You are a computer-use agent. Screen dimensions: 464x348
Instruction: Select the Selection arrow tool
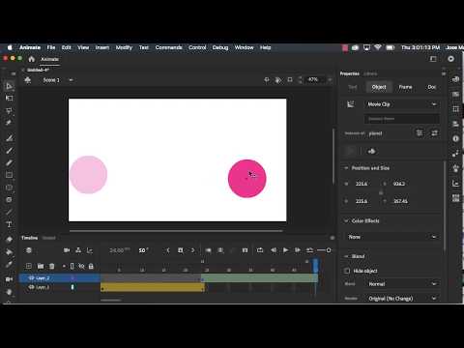(9, 86)
